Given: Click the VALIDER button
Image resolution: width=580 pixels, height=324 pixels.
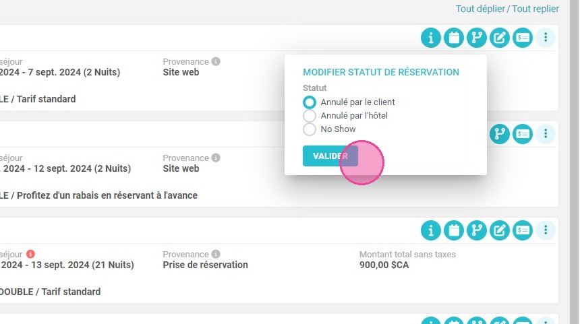Looking at the screenshot, I should (x=330, y=156).
